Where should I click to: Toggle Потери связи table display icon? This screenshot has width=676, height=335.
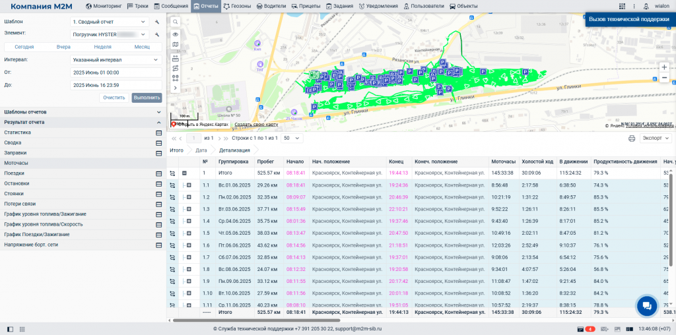point(158,204)
